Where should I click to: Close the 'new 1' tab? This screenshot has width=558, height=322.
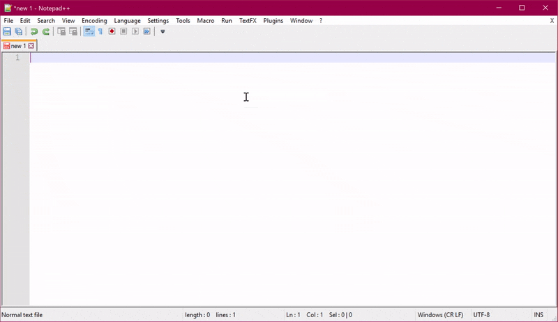[x=31, y=46]
